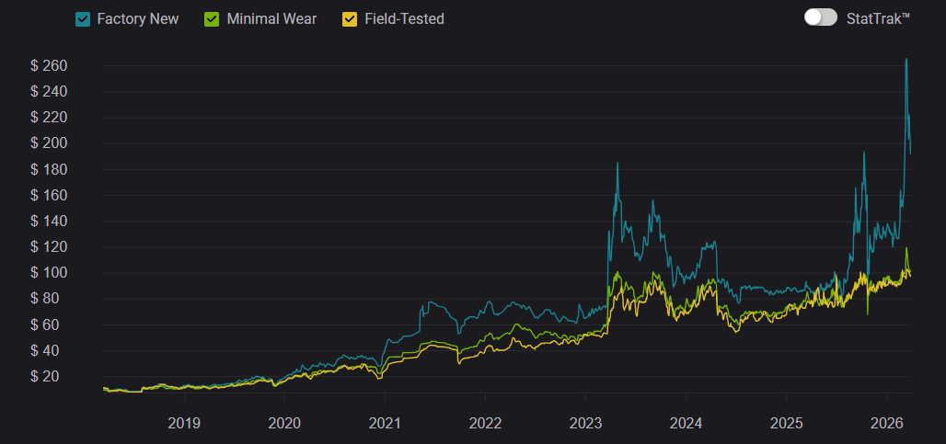Click the 2023 x-axis year label
946x444 pixels.
click(x=585, y=423)
